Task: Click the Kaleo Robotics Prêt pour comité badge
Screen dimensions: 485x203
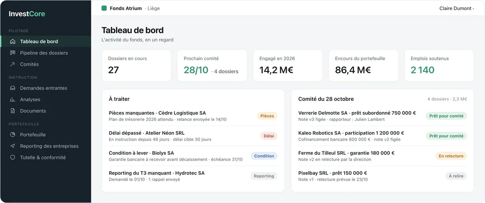Action: point(446,136)
